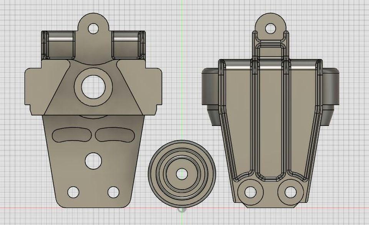Select the center ribbed channel of right bracket
This screenshot has width=369, height=225.
pos(271,115)
